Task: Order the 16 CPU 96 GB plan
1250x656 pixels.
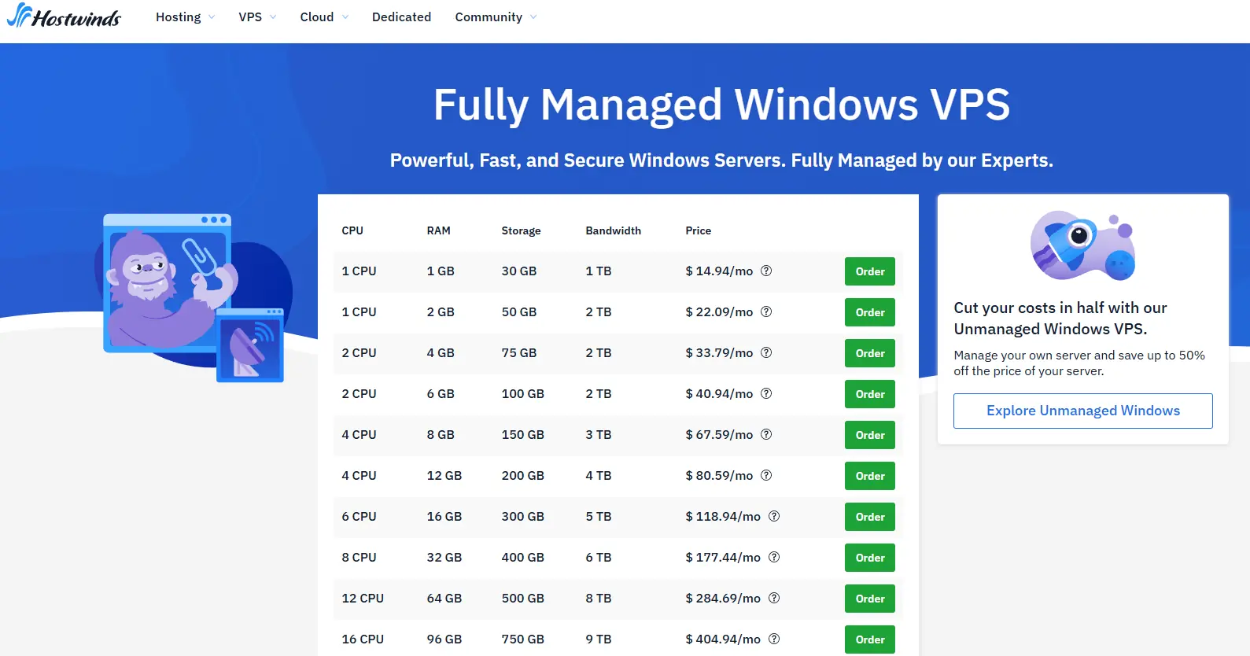Action: pyautogui.click(x=870, y=639)
